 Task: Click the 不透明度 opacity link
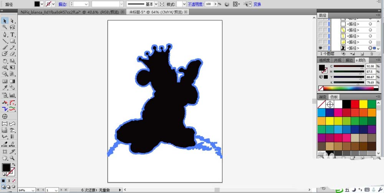pyautogui.click(x=196, y=4)
